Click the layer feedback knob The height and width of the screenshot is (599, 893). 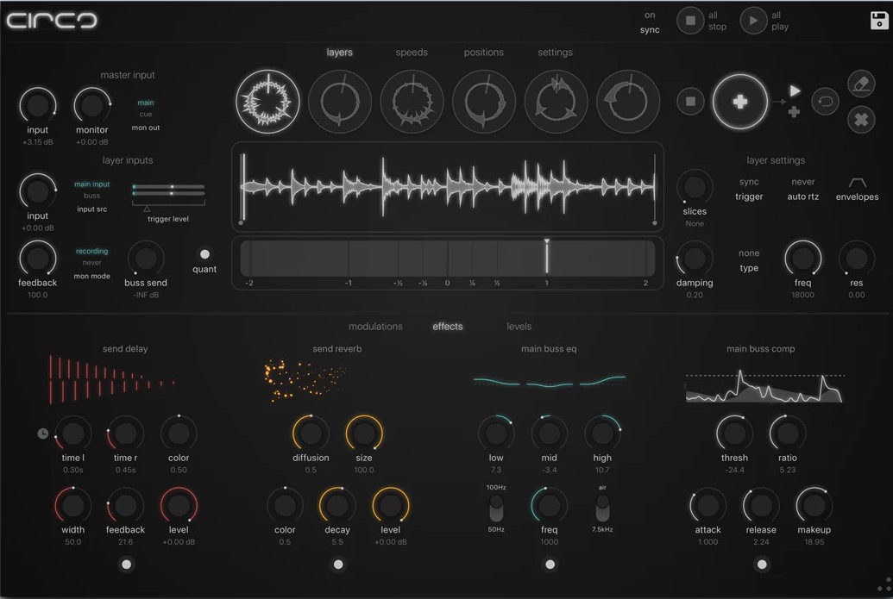click(38, 259)
